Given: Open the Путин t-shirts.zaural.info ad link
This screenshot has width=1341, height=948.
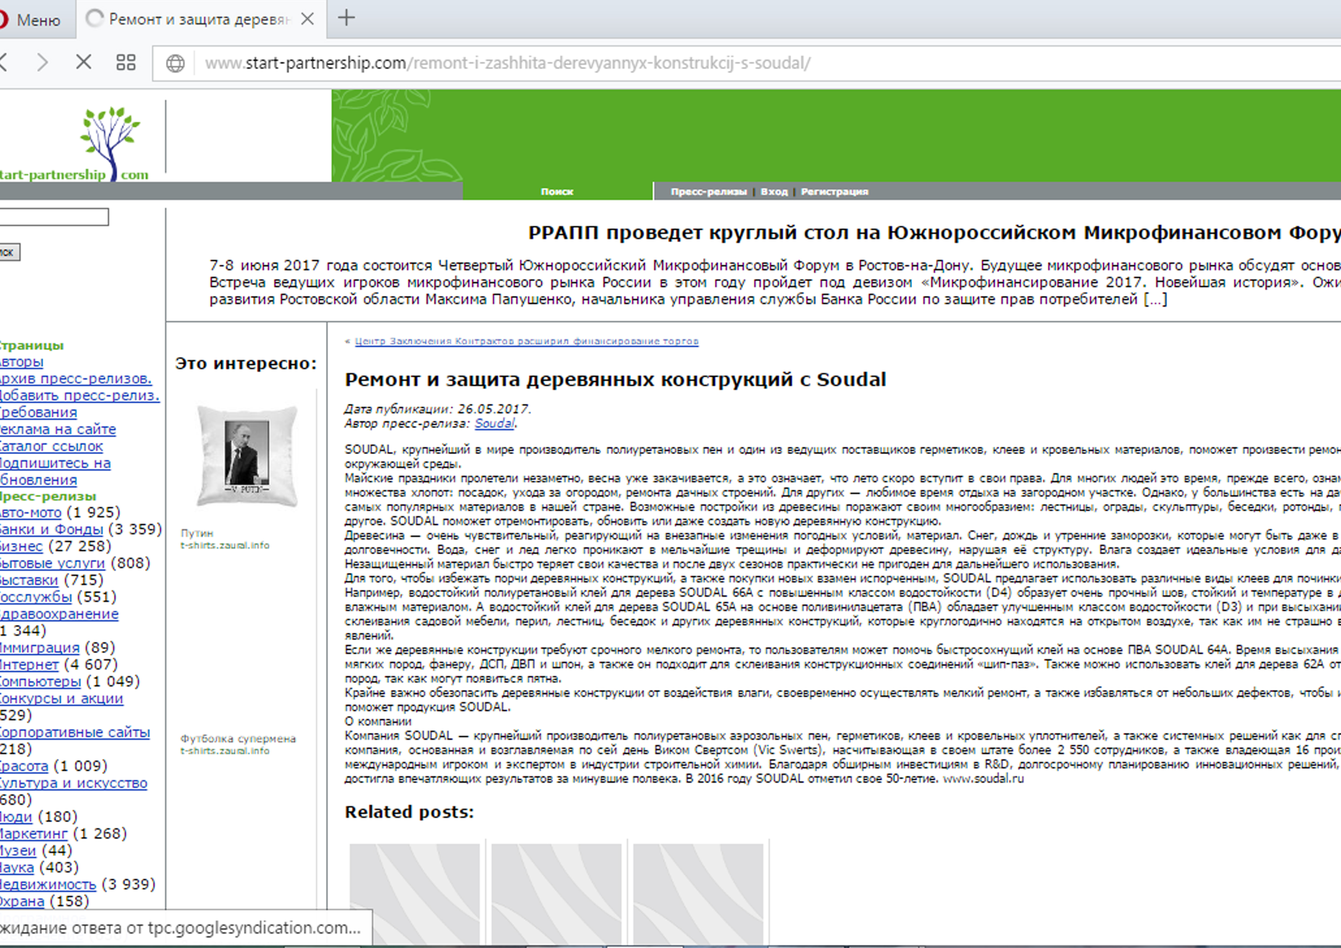Looking at the screenshot, I should pyautogui.click(x=225, y=539).
